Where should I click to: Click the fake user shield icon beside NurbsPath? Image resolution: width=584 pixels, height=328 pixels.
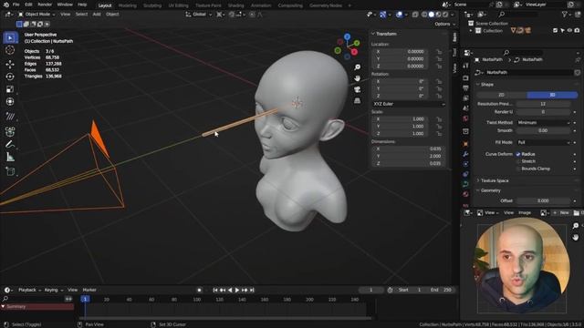[x=577, y=73]
